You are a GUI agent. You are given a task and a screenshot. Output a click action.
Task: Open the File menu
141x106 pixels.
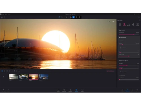tap(3, 14)
